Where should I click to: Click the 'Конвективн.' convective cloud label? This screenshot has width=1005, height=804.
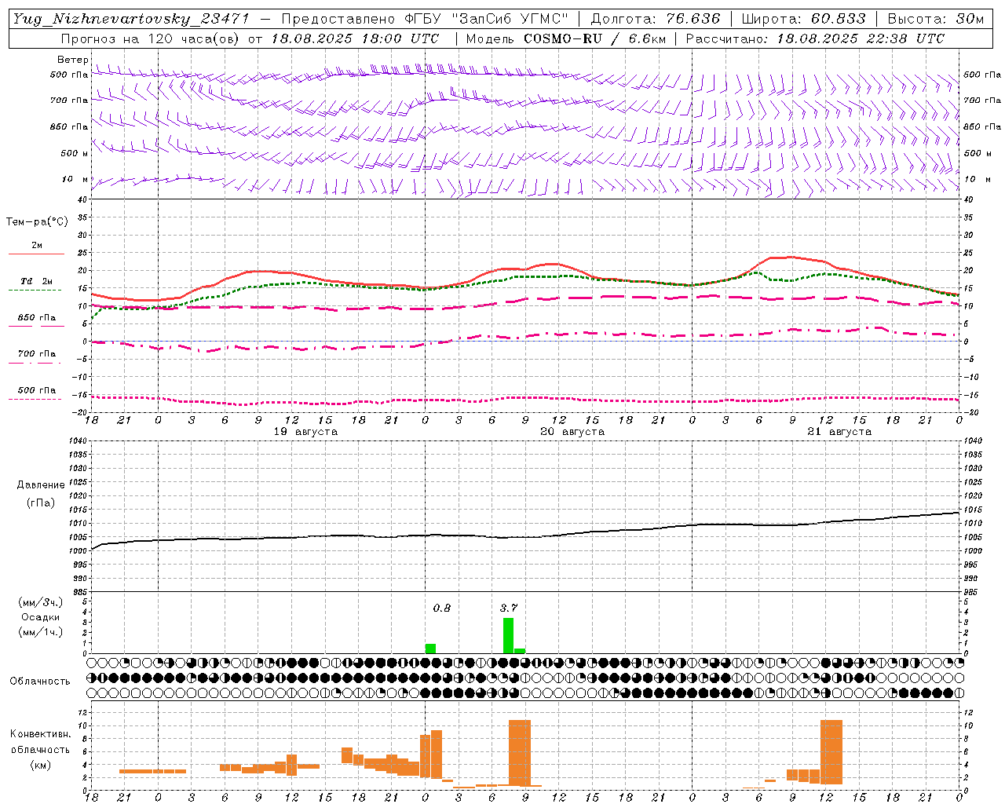pyautogui.click(x=41, y=733)
